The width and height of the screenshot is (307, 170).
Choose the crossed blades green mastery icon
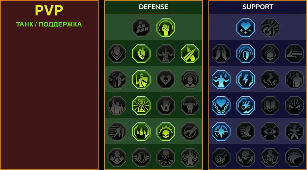point(190,54)
